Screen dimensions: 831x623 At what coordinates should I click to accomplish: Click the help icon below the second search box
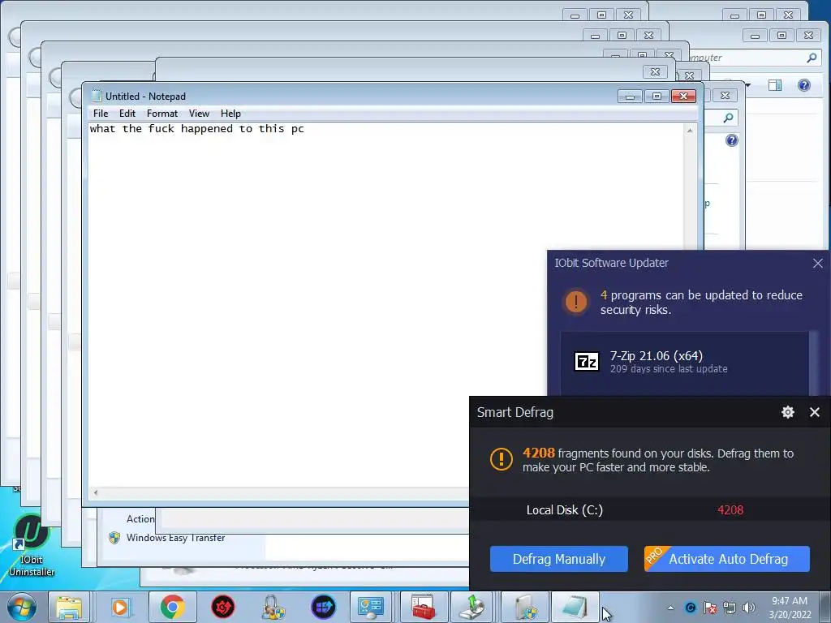pyautogui.click(x=732, y=140)
